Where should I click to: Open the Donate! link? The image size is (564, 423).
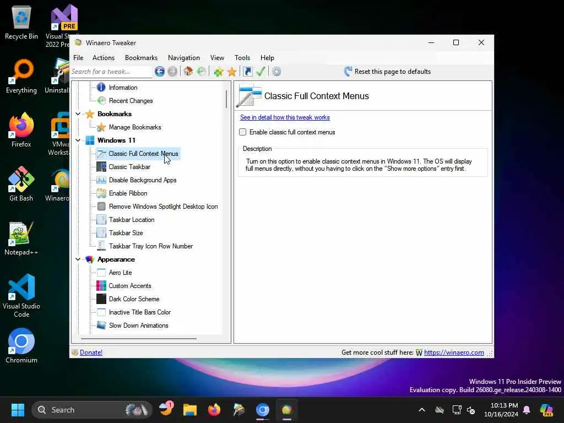click(91, 352)
